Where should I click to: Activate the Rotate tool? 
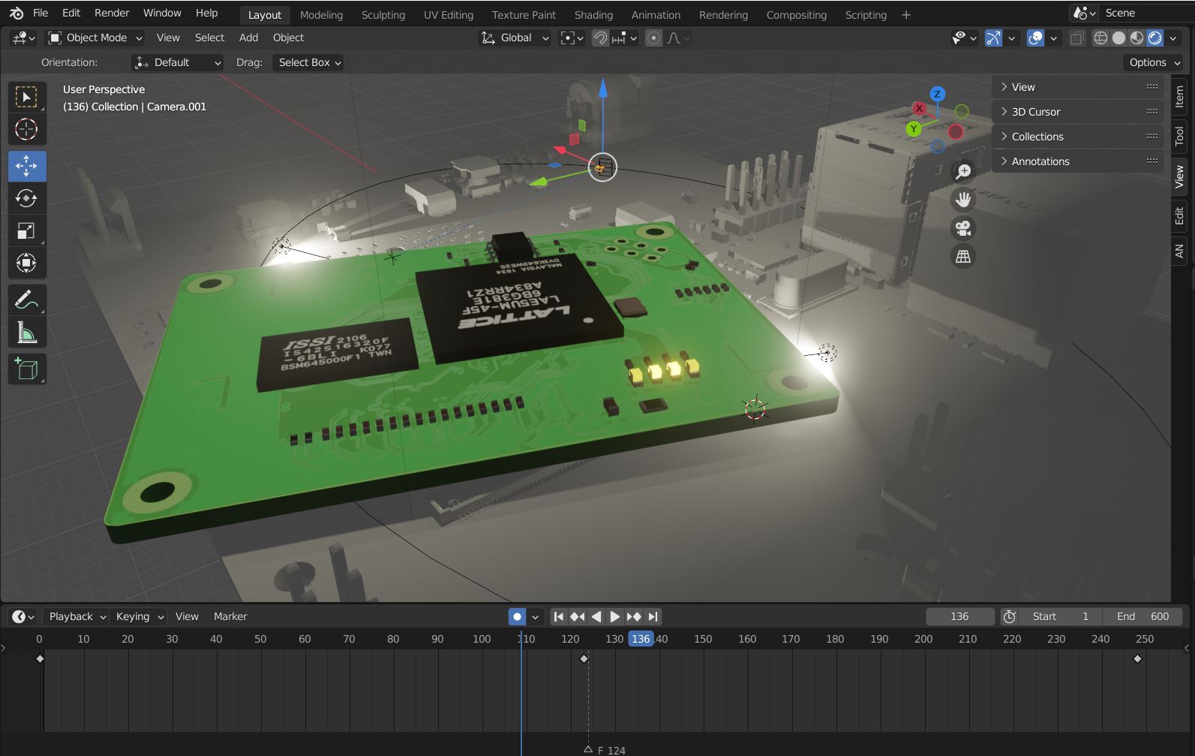coord(26,198)
